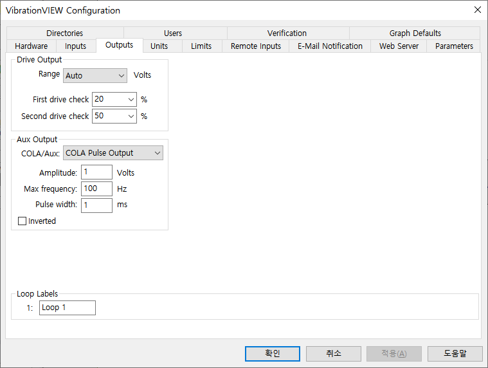The image size is (488, 368).
Task: Open the COLA/Aux output type dropdown
Action: pos(113,153)
